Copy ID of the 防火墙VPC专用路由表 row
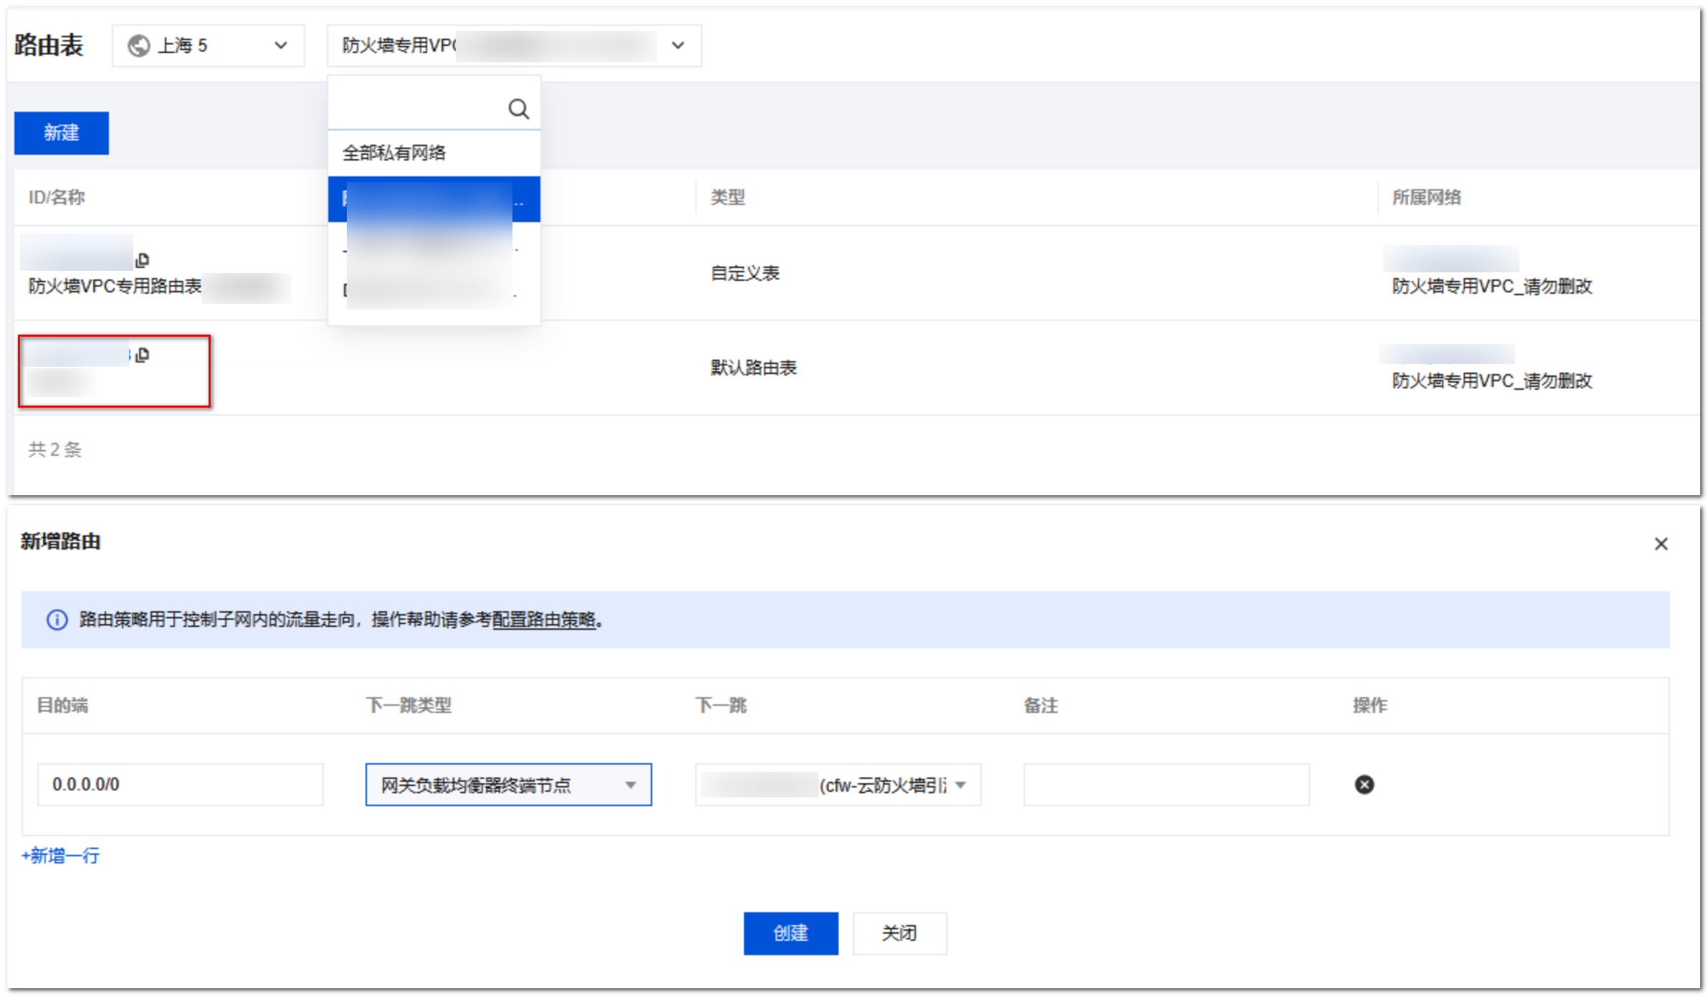1708x996 pixels. [x=142, y=259]
